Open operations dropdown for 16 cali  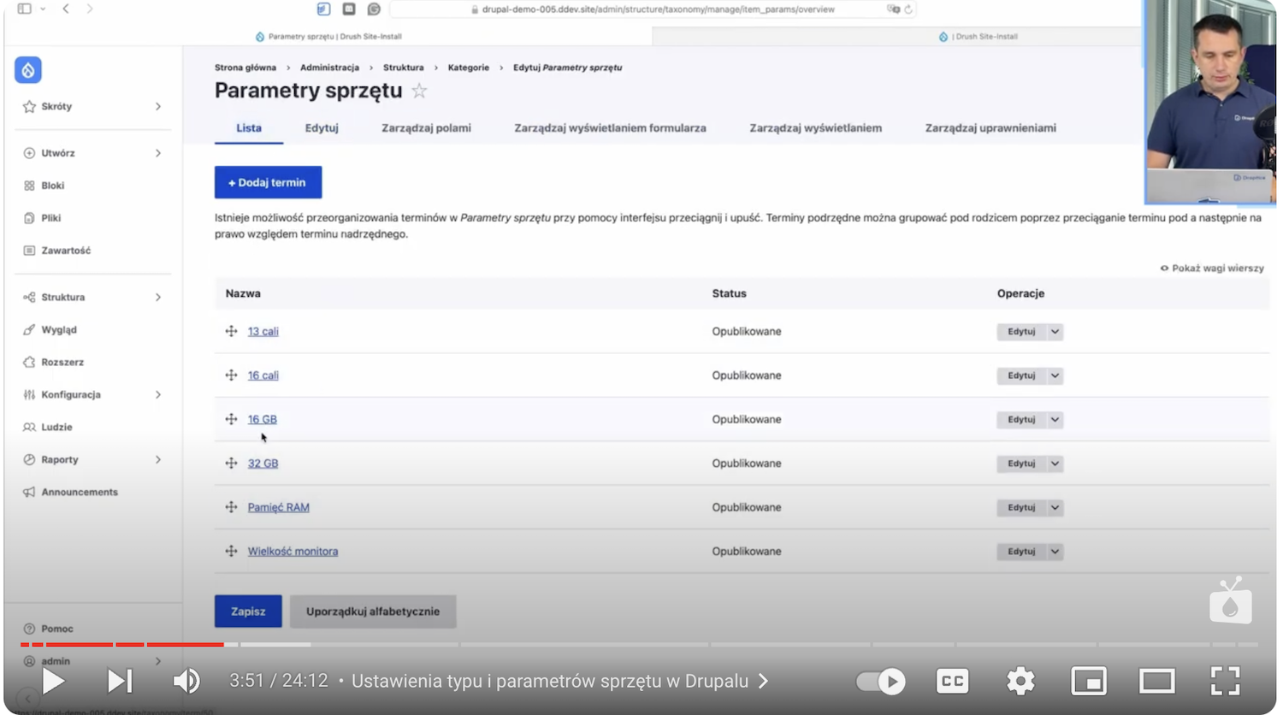click(x=1055, y=375)
